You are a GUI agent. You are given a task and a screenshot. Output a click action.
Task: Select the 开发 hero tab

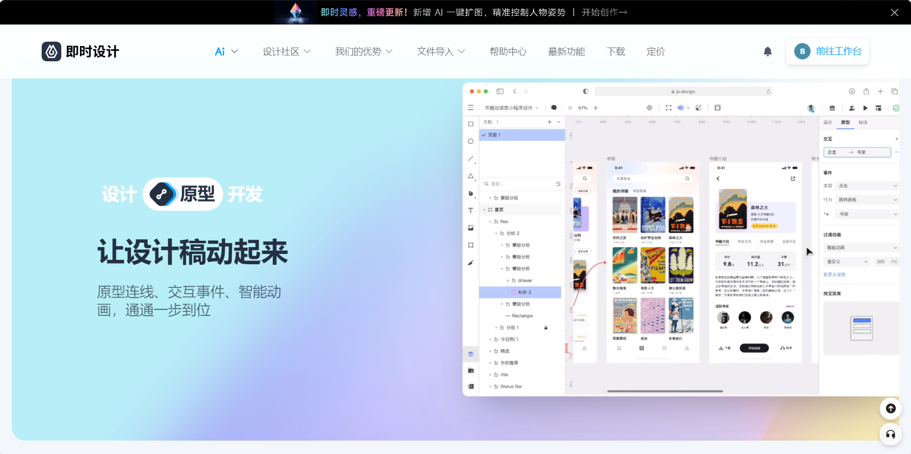pos(245,194)
